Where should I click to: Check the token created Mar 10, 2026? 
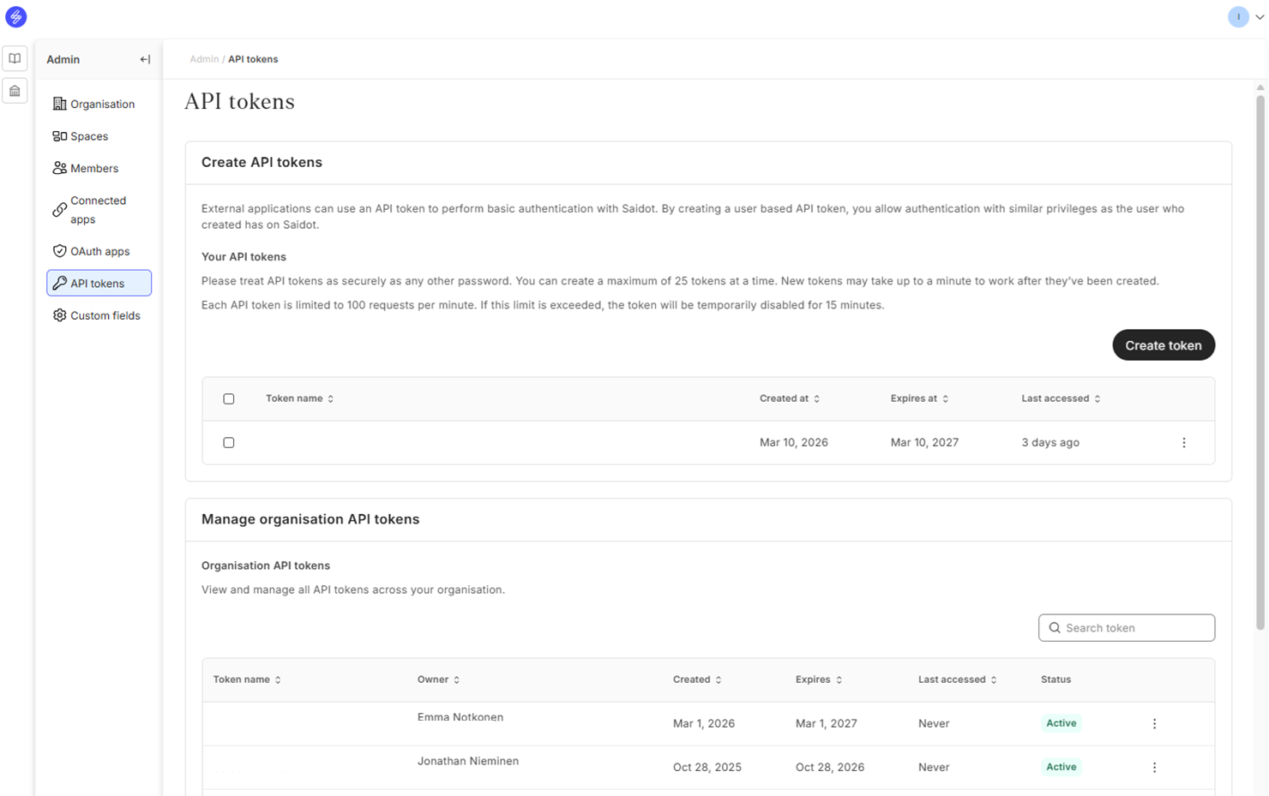tap(229, 443)
